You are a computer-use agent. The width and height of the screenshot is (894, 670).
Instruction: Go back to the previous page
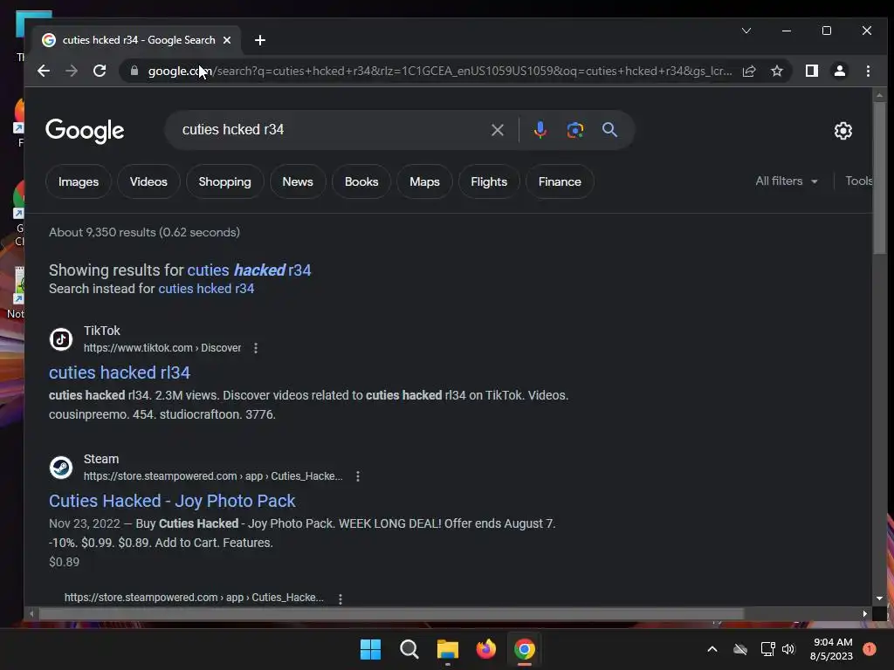pyautogui.click(x=44, y=71)
